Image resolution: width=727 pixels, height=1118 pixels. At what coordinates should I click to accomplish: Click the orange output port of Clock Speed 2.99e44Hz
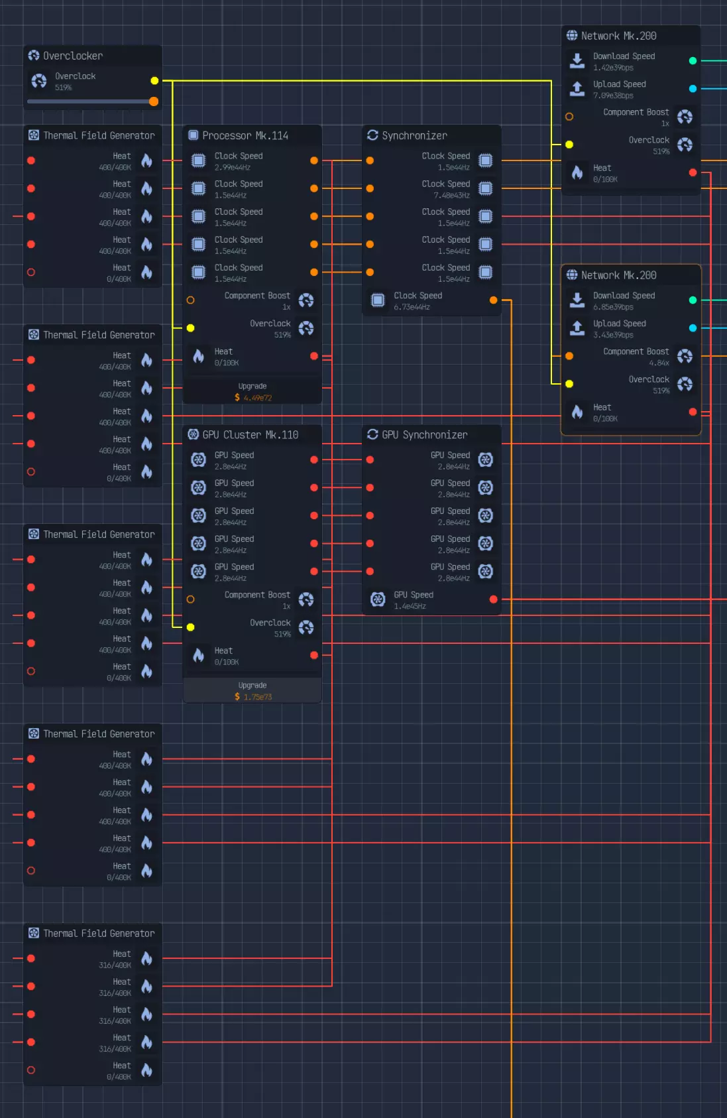(x=314, y=160)
